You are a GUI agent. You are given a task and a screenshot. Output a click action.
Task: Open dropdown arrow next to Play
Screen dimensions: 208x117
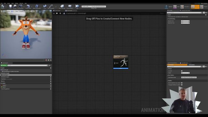coord(80,6)
